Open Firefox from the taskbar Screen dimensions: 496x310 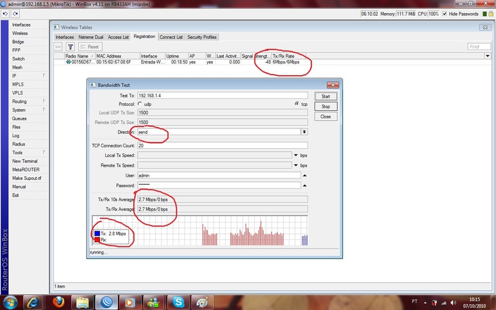pos(59,302)
